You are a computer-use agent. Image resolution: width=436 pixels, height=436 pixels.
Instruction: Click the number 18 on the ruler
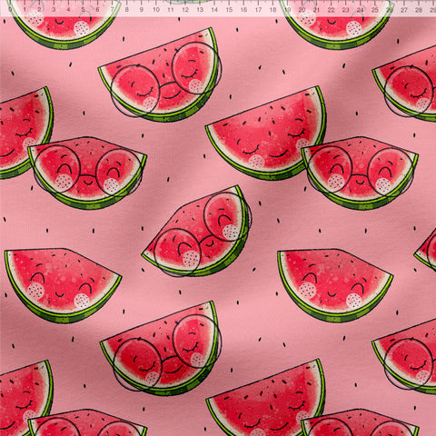coord(272,10)
